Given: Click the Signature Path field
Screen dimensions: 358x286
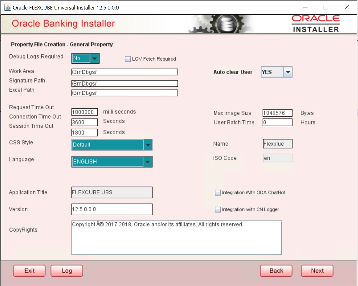Looking at the screenshot, I should click(125, 84).
